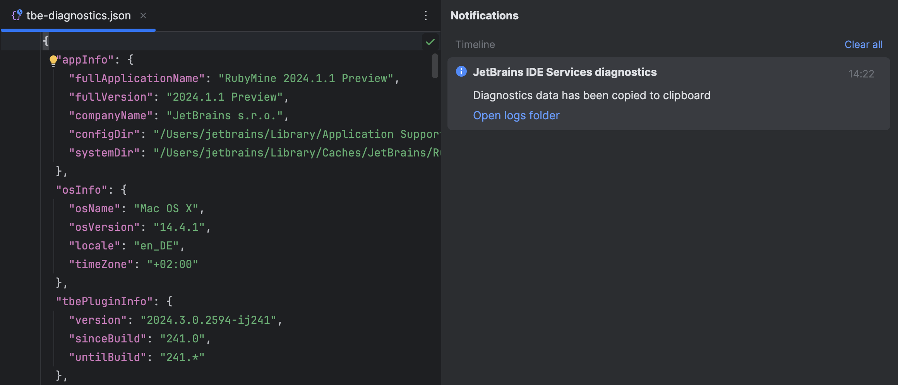The image size is (898, 385).
Task: Click the timeZone value +02:00
Action: [173, 264]
